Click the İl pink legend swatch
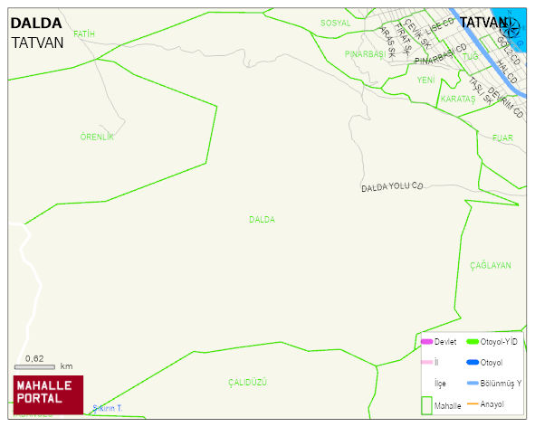The width and height of the screenshot is (535, 427). (x=427, y=362)
